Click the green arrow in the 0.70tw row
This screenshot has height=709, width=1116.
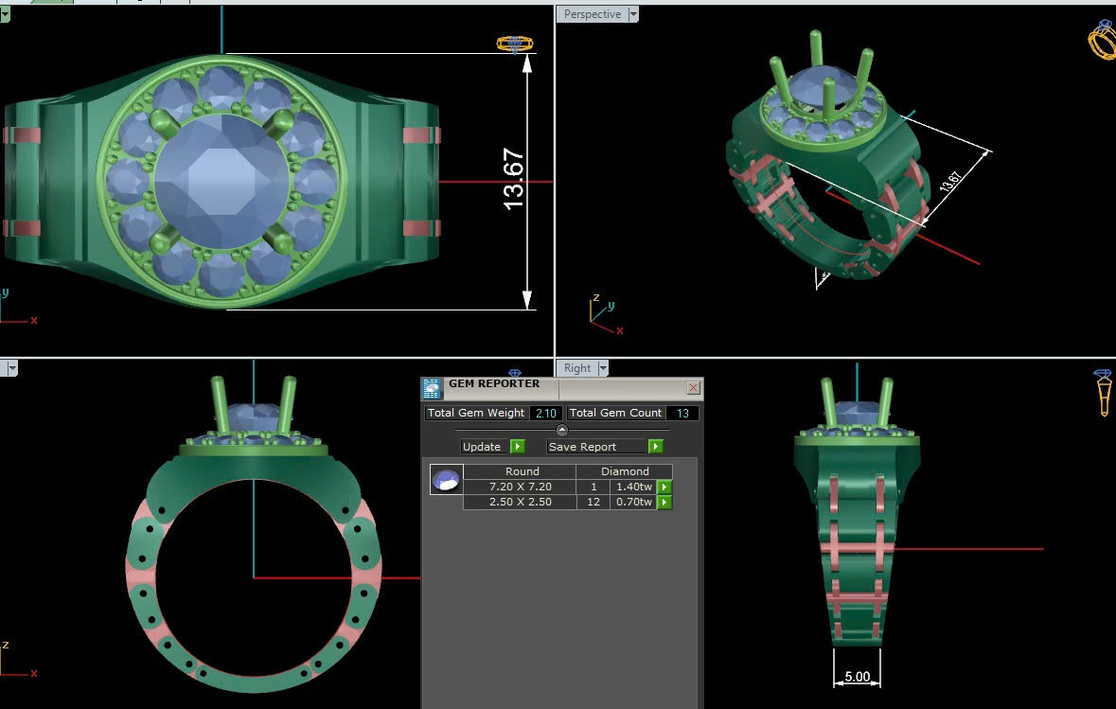pyautogui.click(x=664, y=502)
